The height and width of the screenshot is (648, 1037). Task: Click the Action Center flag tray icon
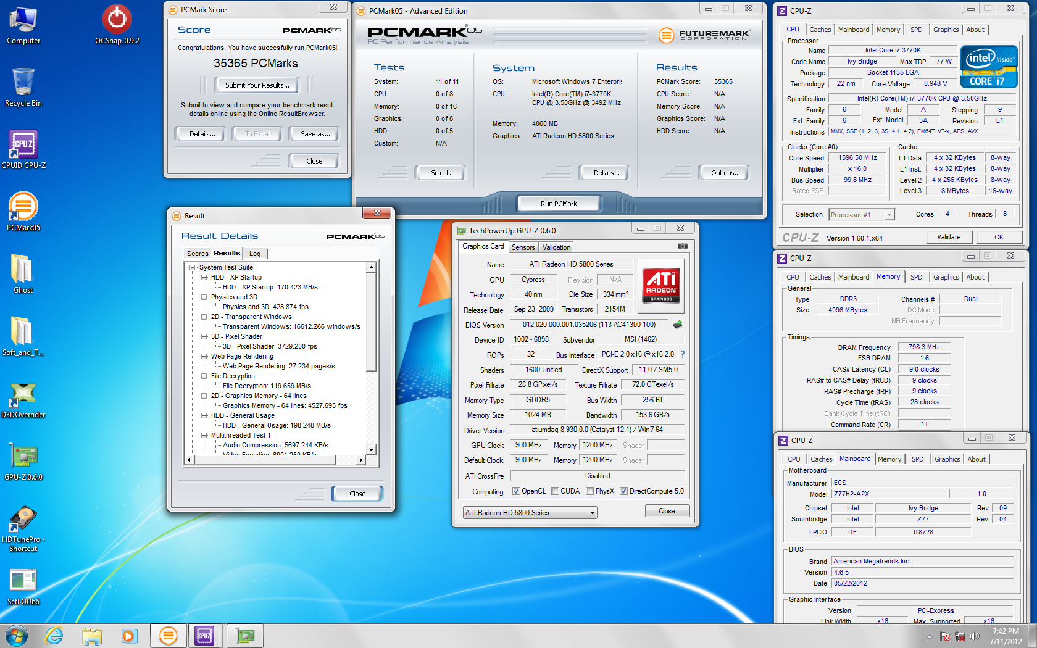point(945,636)
